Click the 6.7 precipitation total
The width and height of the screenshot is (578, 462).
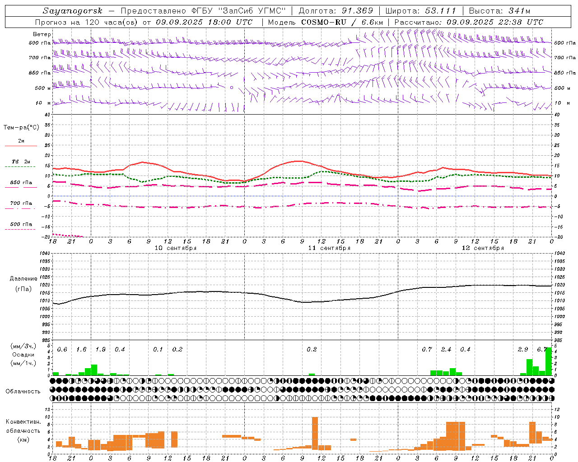(542, 350)
